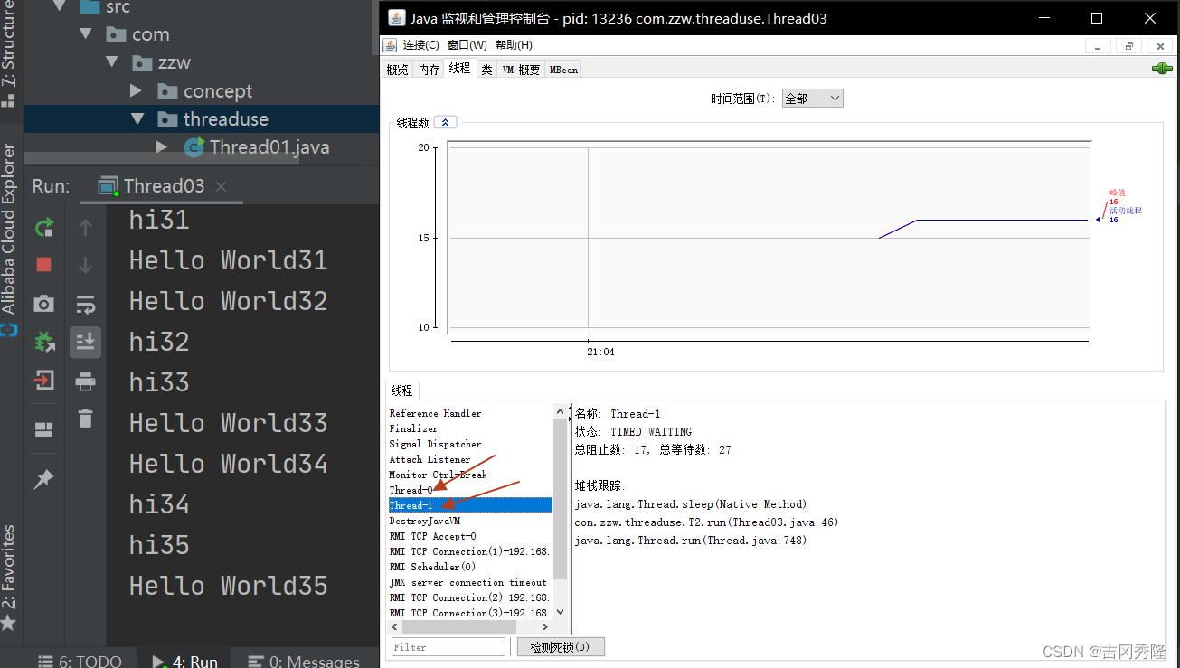Restore the JConsole inner connection frame
This screenshot has width=1180, height=668.
(x=1128, y=46)
